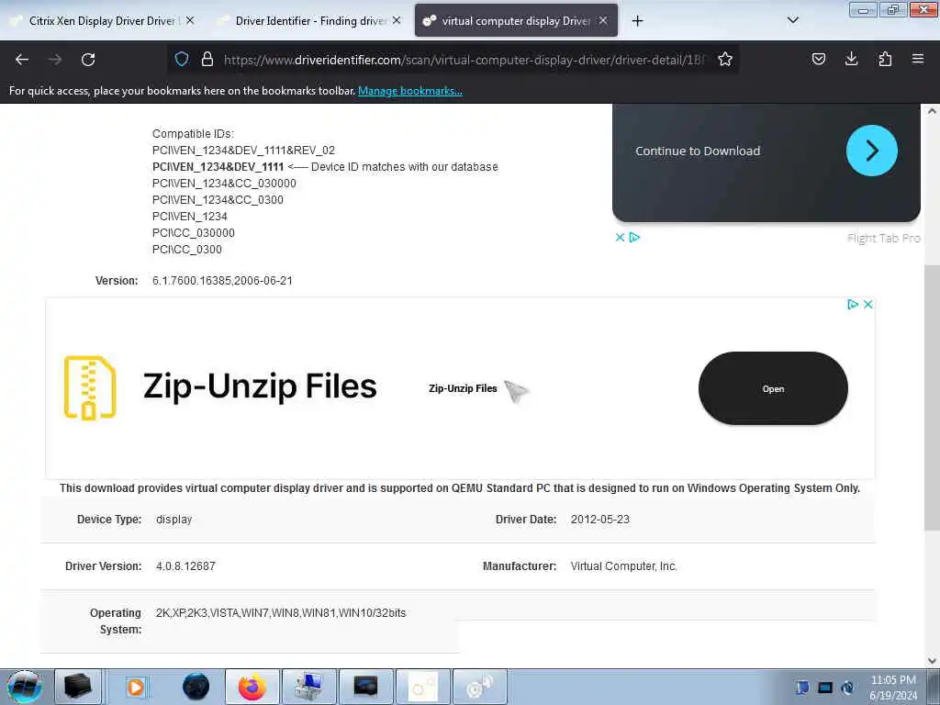Click Continue to Download text
940x705 pixels.
pyautogui.click(x=698, y=151)
